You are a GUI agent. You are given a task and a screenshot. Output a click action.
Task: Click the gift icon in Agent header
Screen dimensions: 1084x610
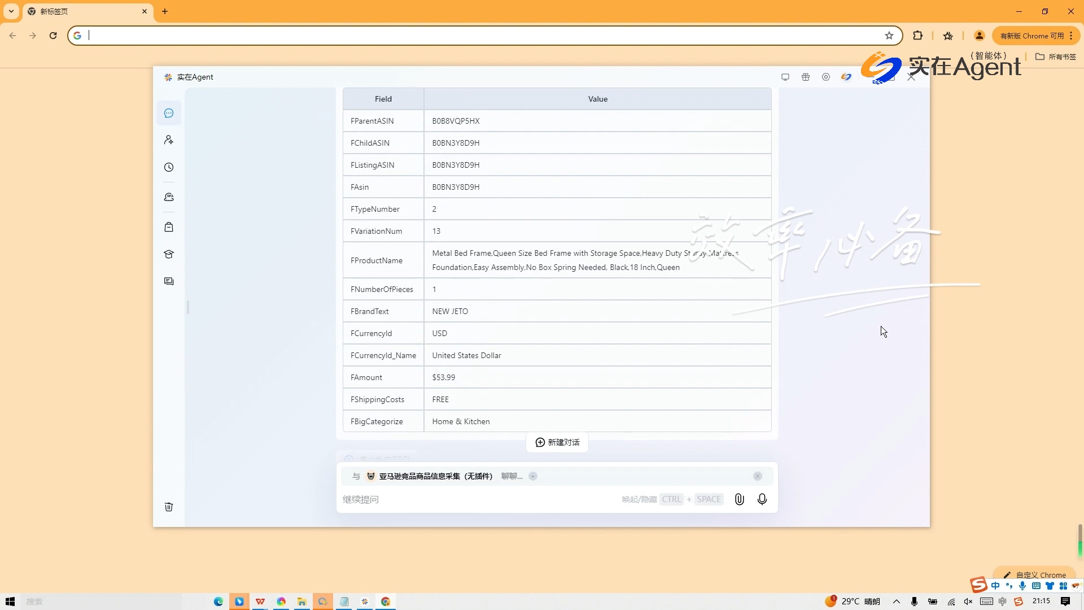[x=806, y=77]
